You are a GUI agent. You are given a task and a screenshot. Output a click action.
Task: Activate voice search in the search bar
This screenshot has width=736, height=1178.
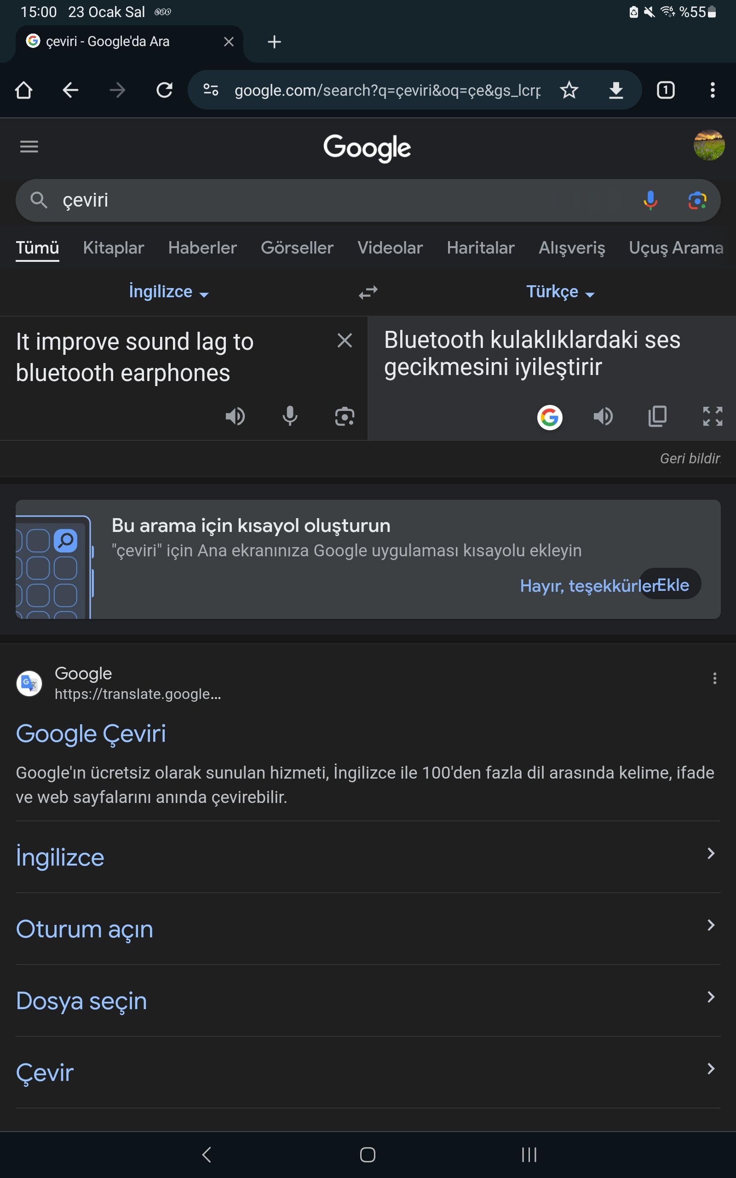[x=650, y=200]
